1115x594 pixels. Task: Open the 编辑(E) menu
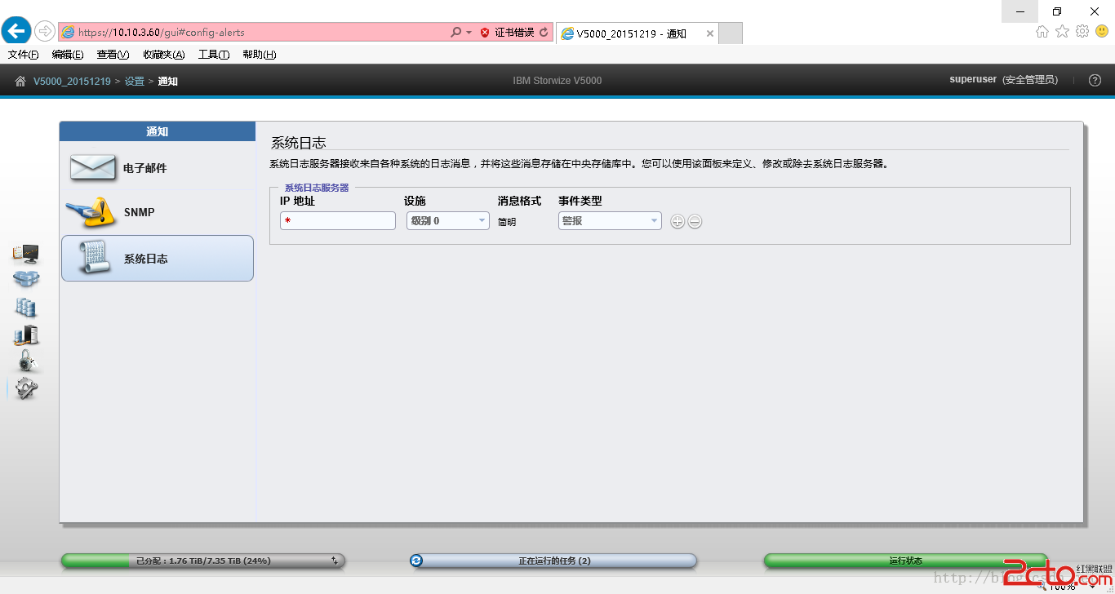pos(68,55)
